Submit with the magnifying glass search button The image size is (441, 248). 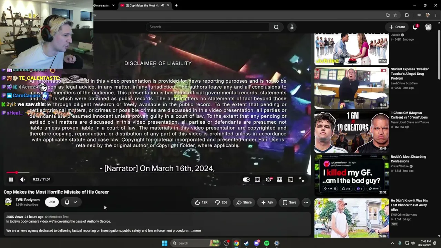coord(276,27)
